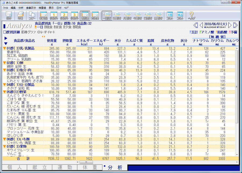Go to next day with single right arrow
242x173 pixels.
pos(230,25)
